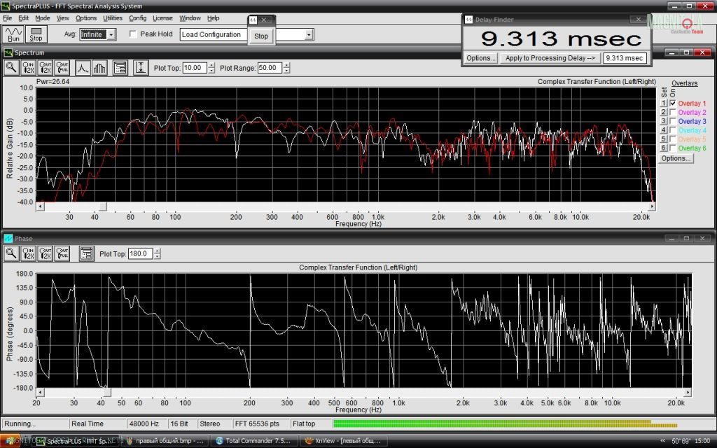This screenshot has width=717, height=448.
Task: Click Zoom Out Full in Spectrum toolbar
Action: pos(62,68)
